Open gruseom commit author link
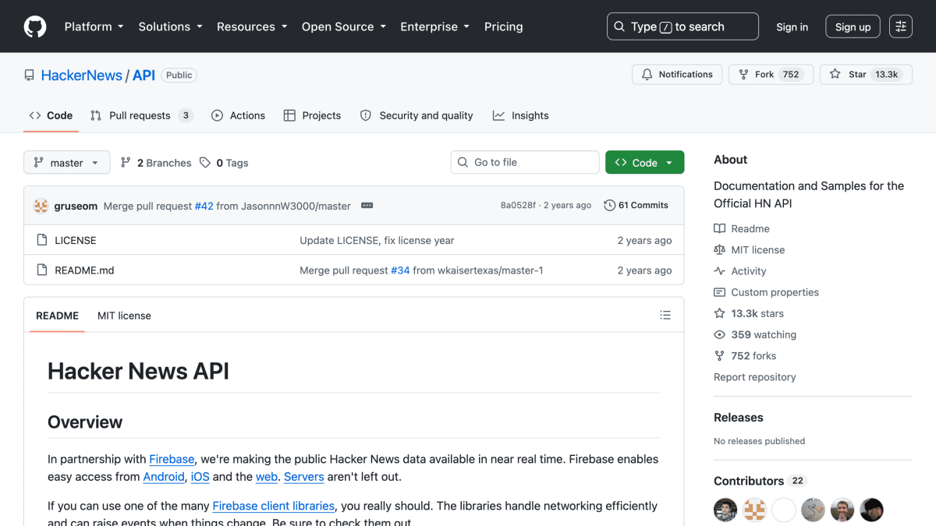The height and width of the screenshot is (526, 936). [x=76, y=206]
